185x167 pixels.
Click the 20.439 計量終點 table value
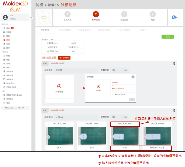point(73,43)
